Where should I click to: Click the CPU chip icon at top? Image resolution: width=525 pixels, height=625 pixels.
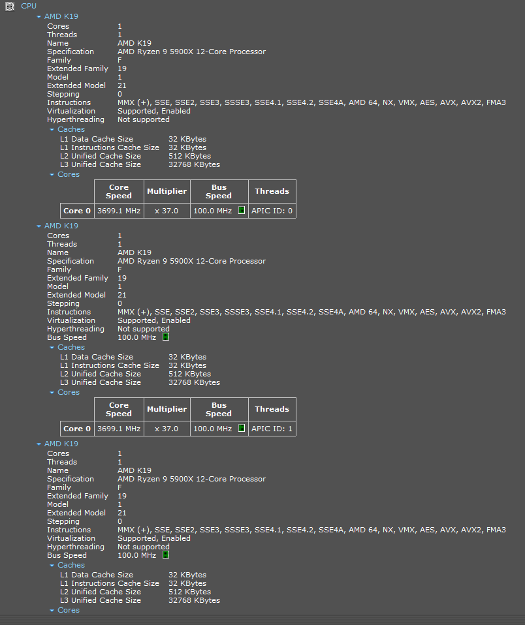(10, 6)
